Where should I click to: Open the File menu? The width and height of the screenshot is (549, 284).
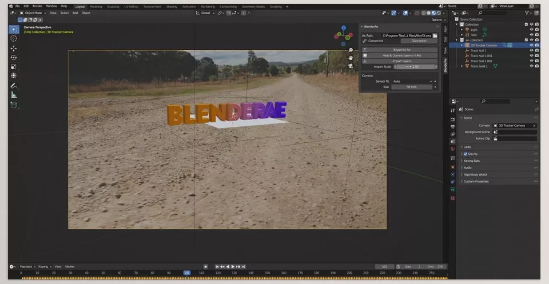coord(18,6)
